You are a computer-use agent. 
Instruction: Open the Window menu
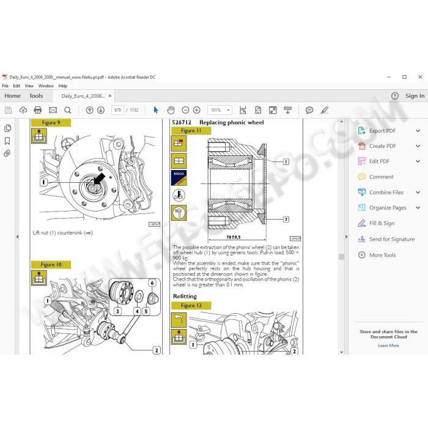(x=46, y=86)
